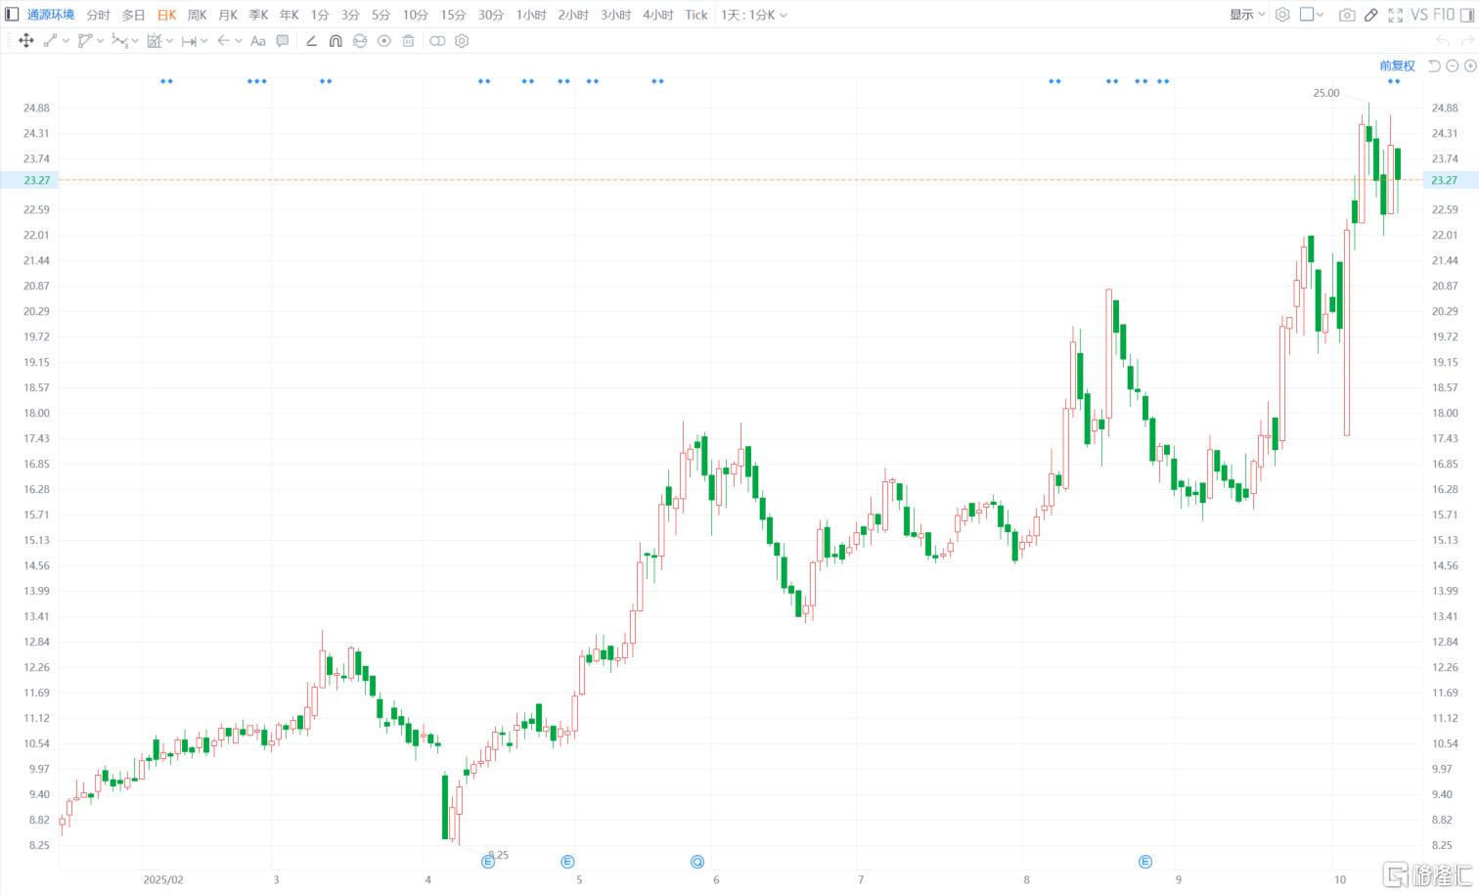
Task: Click the zoom out minus icon
Action: (1453, 66)
